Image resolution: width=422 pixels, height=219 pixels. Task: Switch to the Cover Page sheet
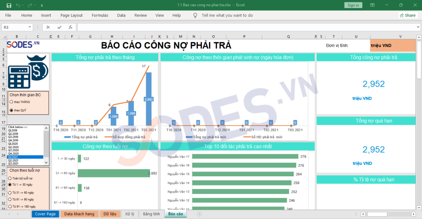pyautogui.click(x=45, y=214)
